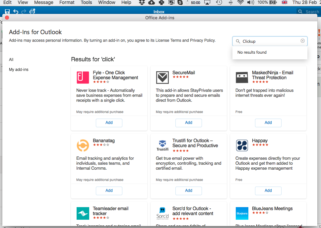Open BlueJeans Meetings title

tap(272, 208)
